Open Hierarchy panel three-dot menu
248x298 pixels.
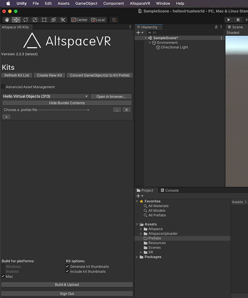pyautogui.click(x=221, y=27)
